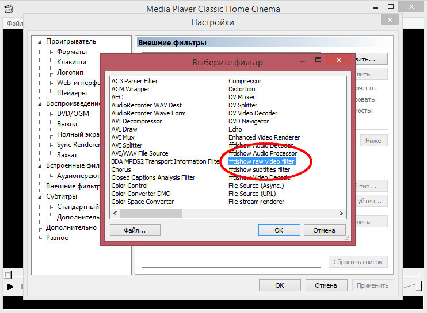Select Enhanced Video Renderer filter

(x=264, y=137)
